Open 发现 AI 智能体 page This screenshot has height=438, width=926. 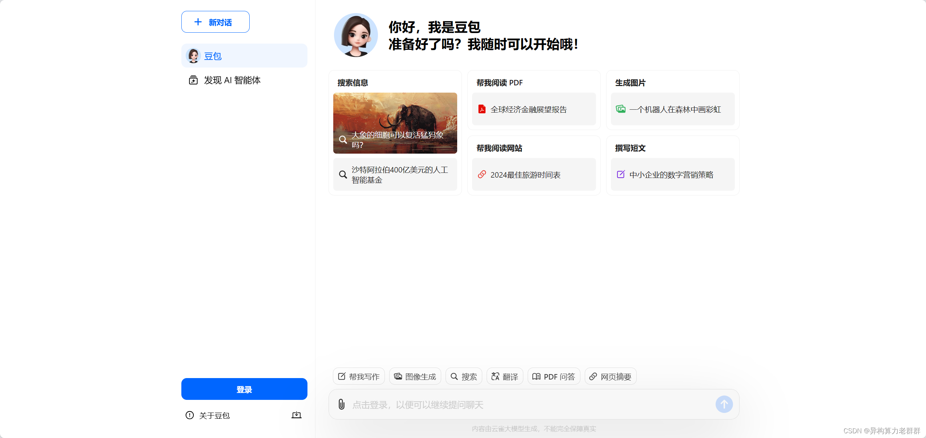coord(244,80)
